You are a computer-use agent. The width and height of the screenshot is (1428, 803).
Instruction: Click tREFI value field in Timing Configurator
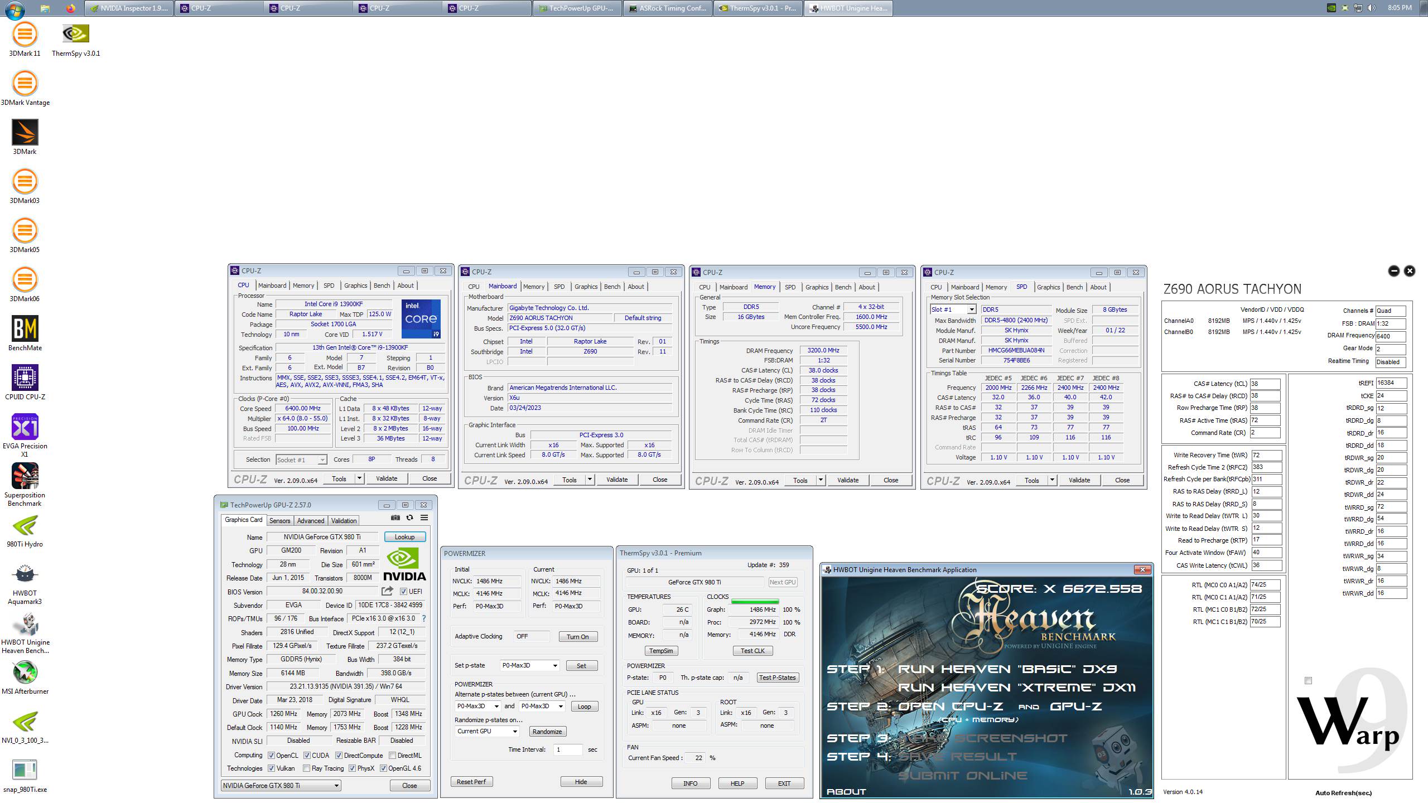click(x=1391, y=383)
